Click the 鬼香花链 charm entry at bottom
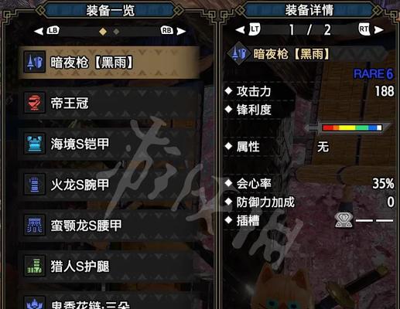 [x=110, y=302]
